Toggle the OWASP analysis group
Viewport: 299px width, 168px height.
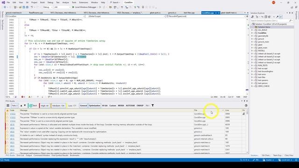140,105
